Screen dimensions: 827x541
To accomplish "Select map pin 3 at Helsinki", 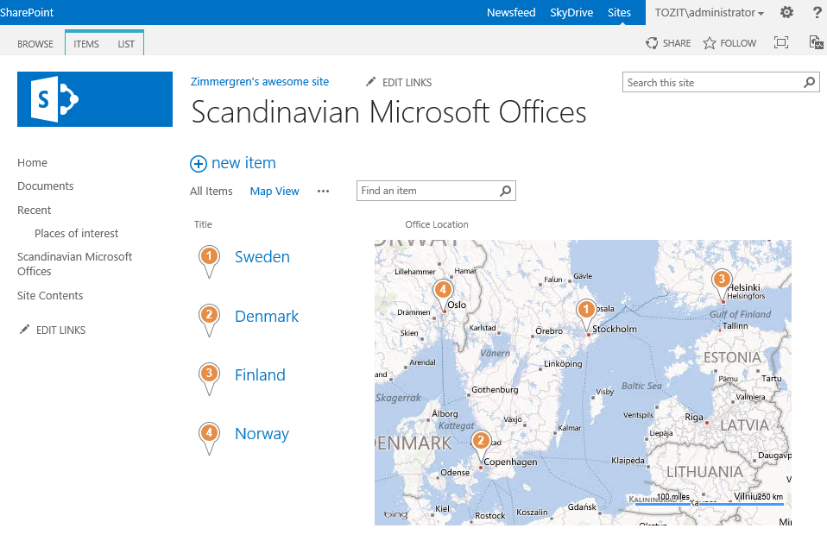I will (722, 286).
